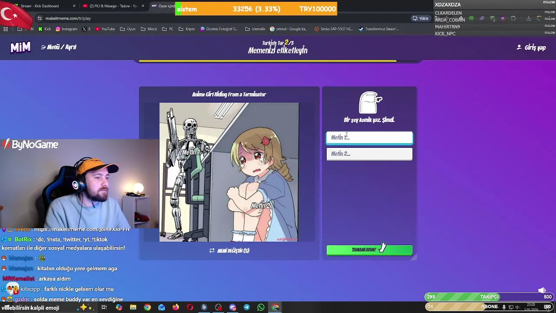Viewport: 556px width, 313px height.
Task: Click the TAKİPÇİ follower goal bar
Action: pos(490,297)
